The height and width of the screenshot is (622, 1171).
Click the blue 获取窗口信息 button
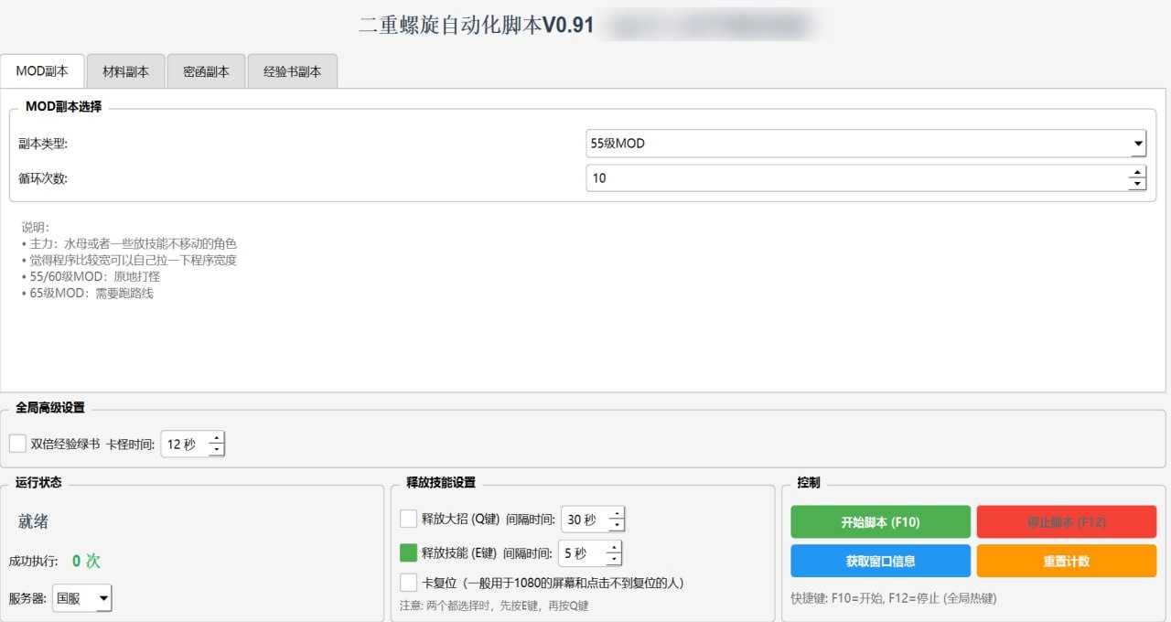[x=880, y=561]
